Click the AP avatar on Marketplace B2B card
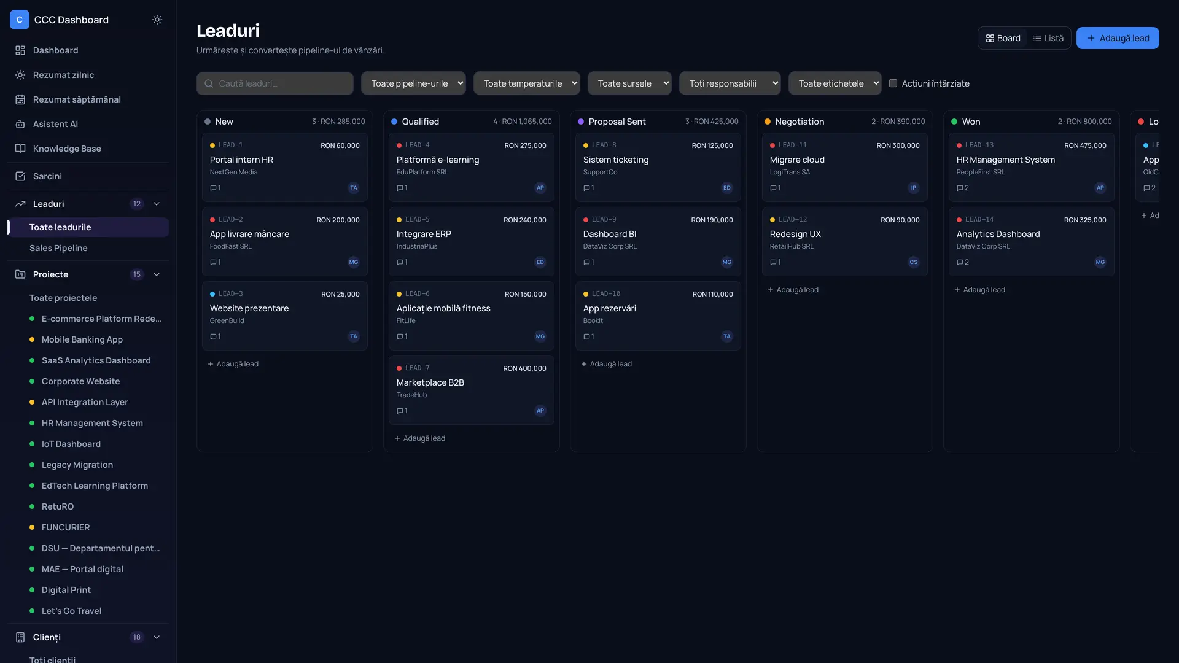 pyautogui.click(x=540, y=411)
